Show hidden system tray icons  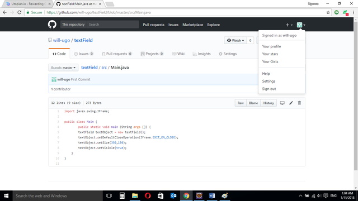click(x=300, y=196)
